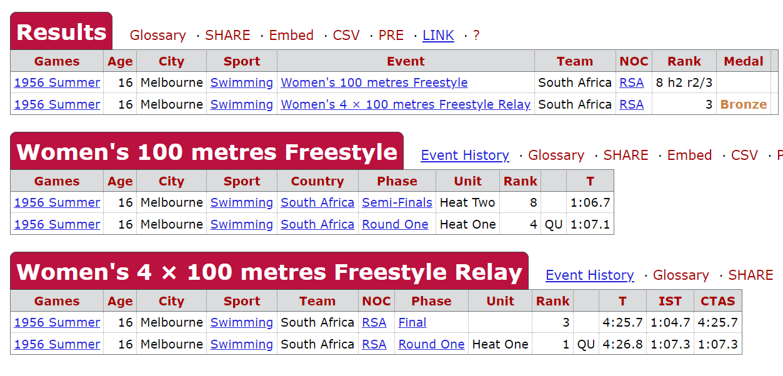The width and height of the screenshot is (783, 376).
Task: Click Semi-Finals phase link
Action: point(397,202)
